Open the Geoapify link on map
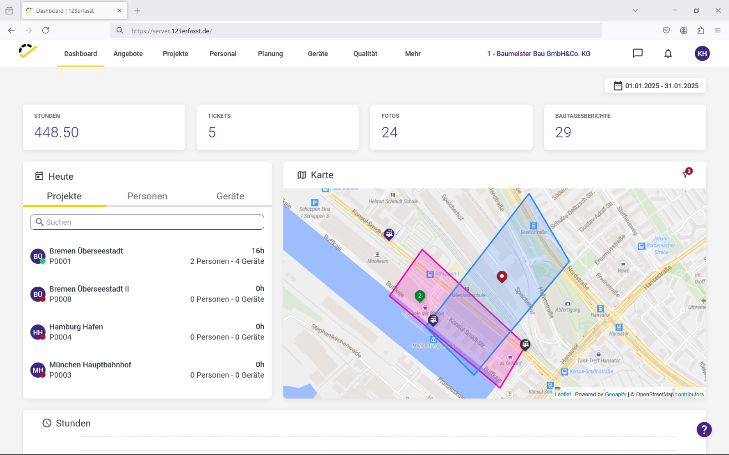The height and width of the screenshot is (455, 729). click(615, 394)
